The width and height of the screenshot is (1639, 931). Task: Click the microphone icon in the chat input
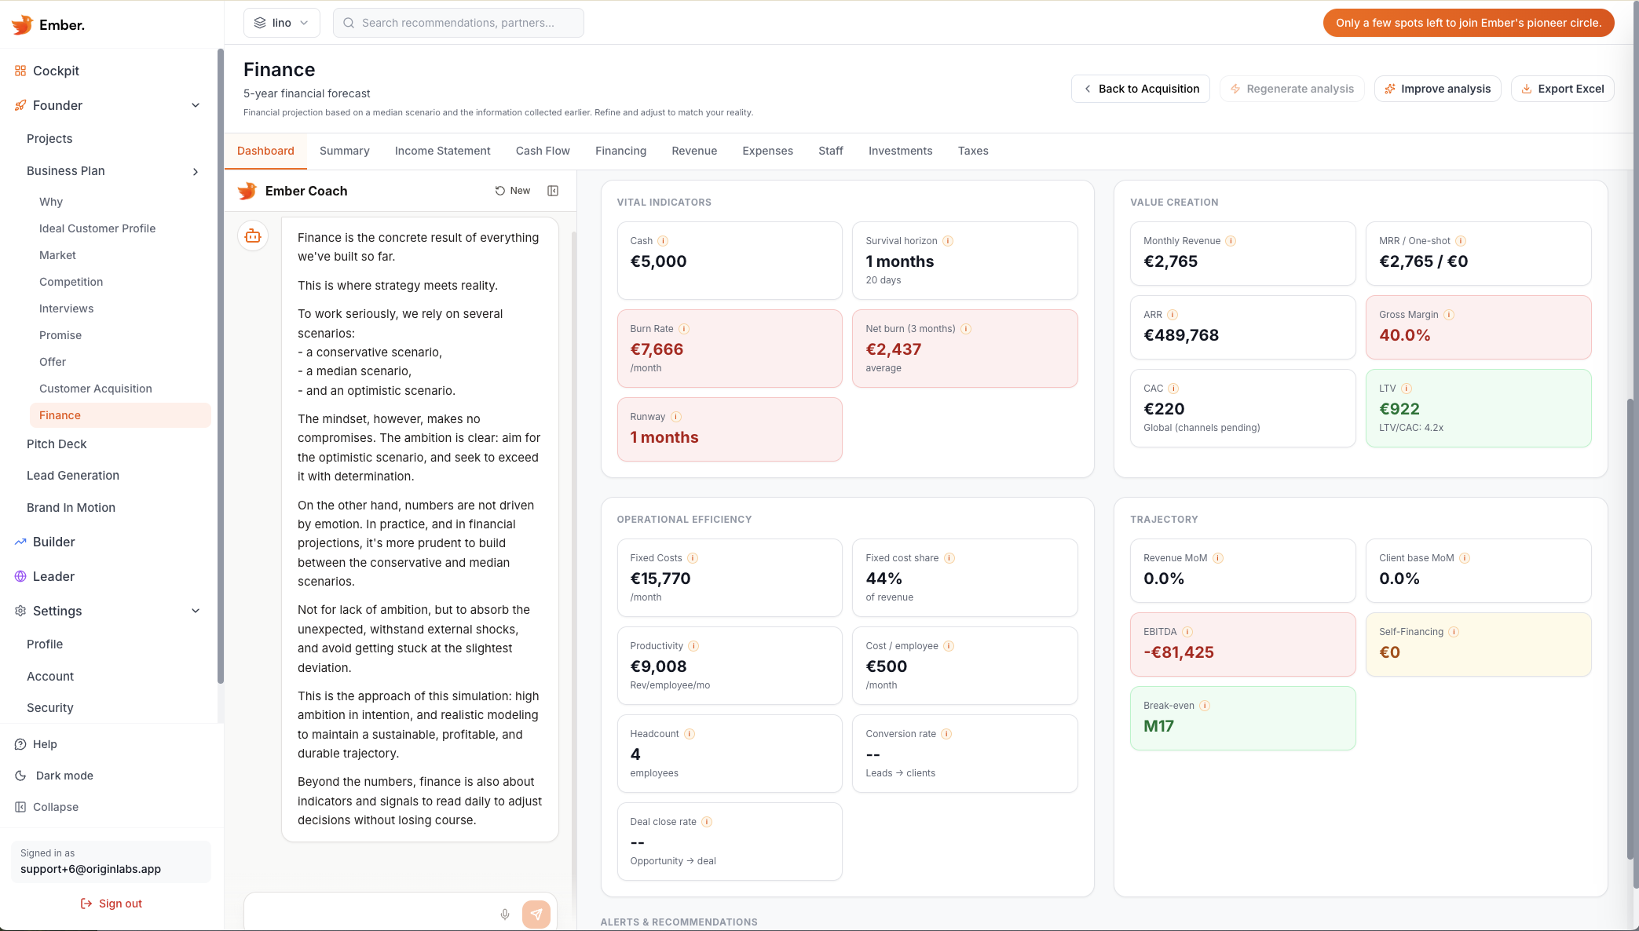click(504, 914)
